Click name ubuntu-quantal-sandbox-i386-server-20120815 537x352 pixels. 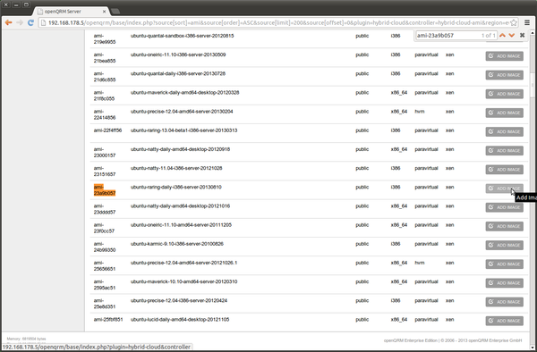(183, 36)
